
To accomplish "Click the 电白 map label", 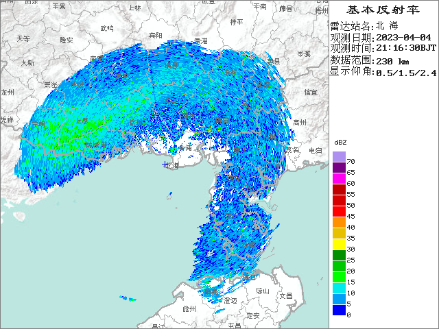I will [316, 151].
